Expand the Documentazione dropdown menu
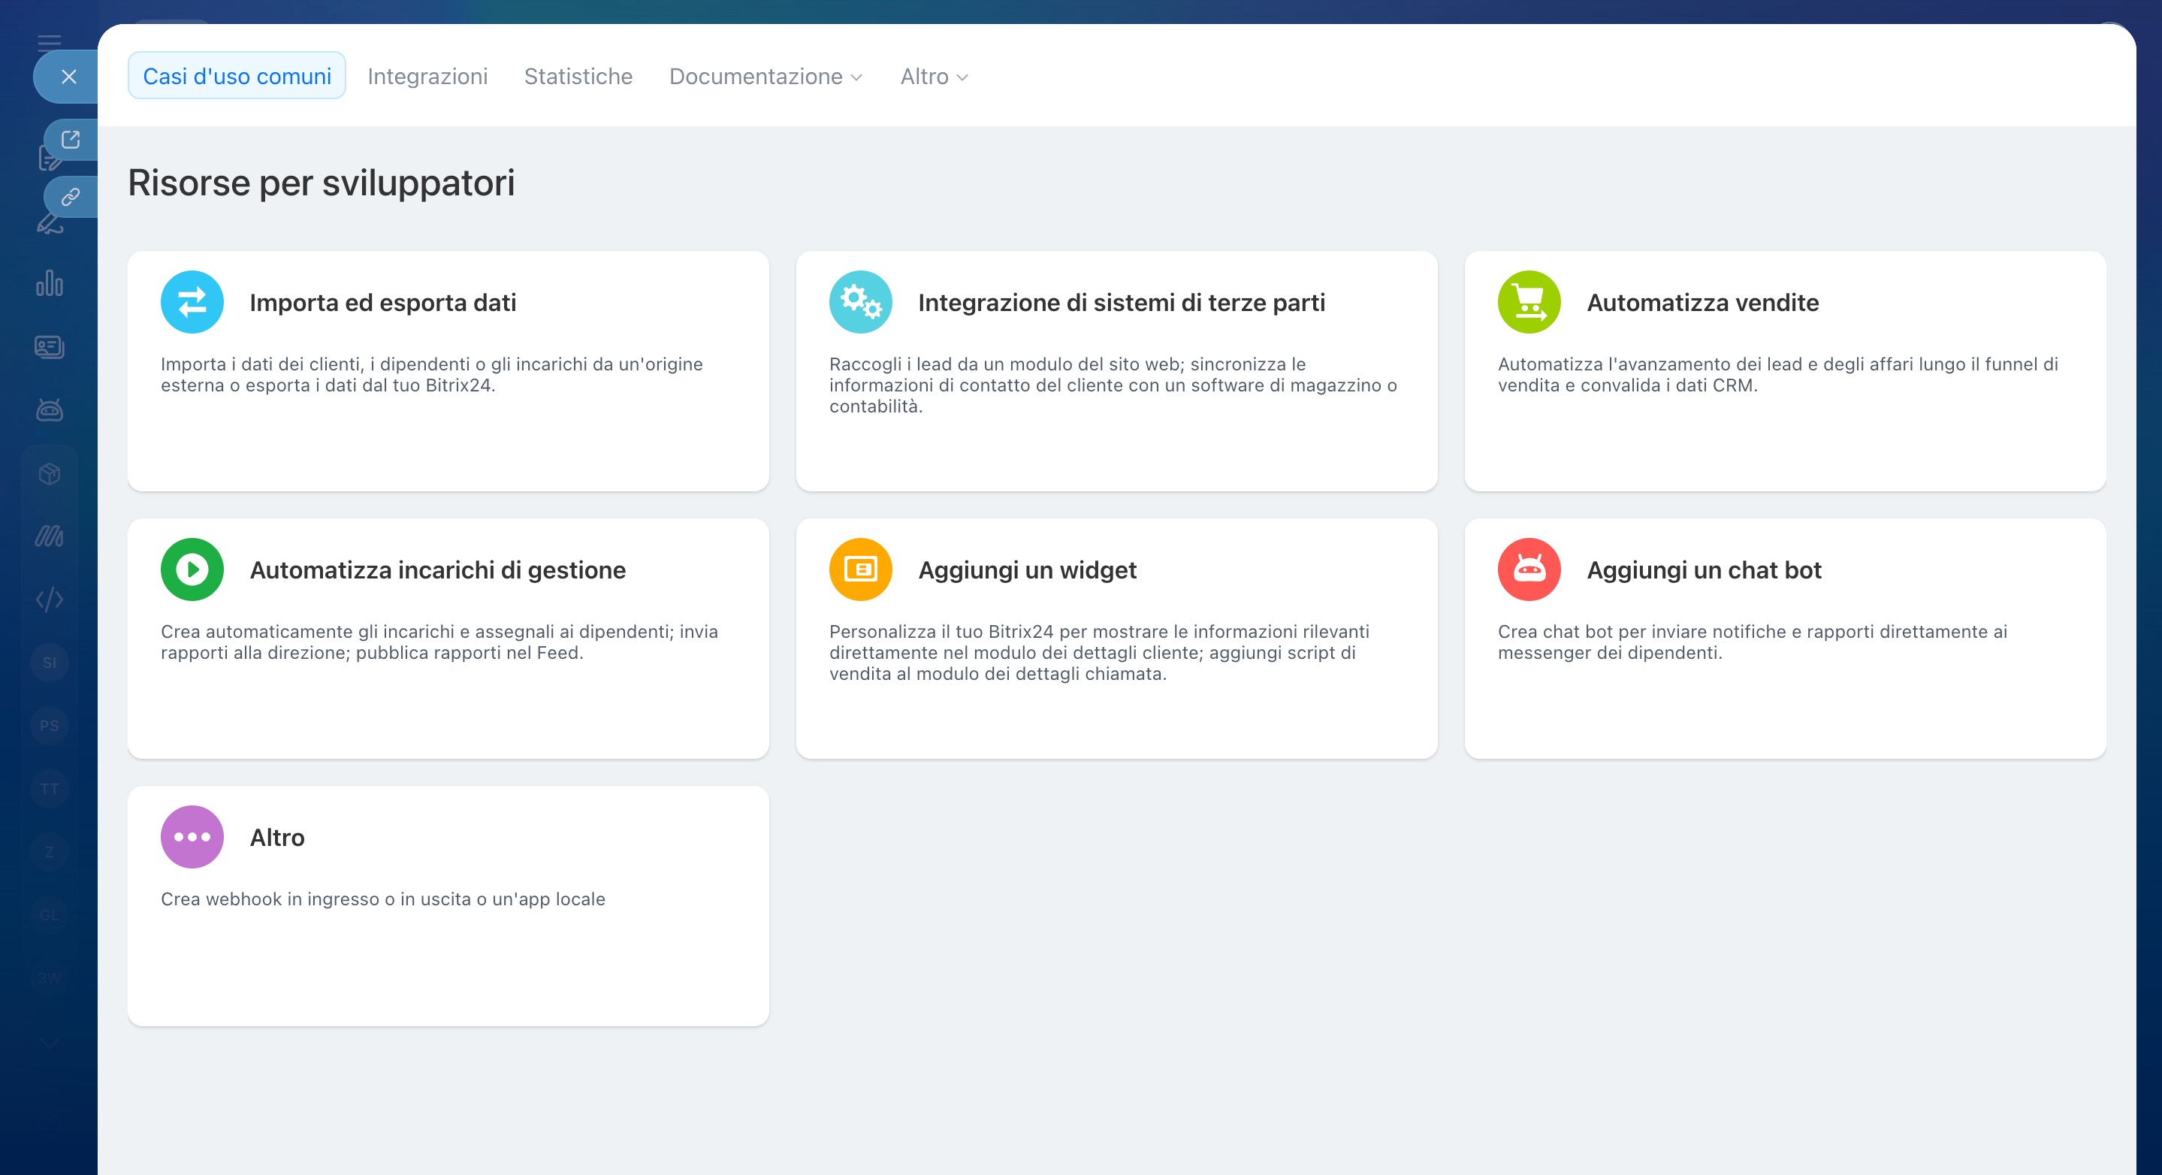Viewport: 2162px width, 1175px height. coord(765,77)
